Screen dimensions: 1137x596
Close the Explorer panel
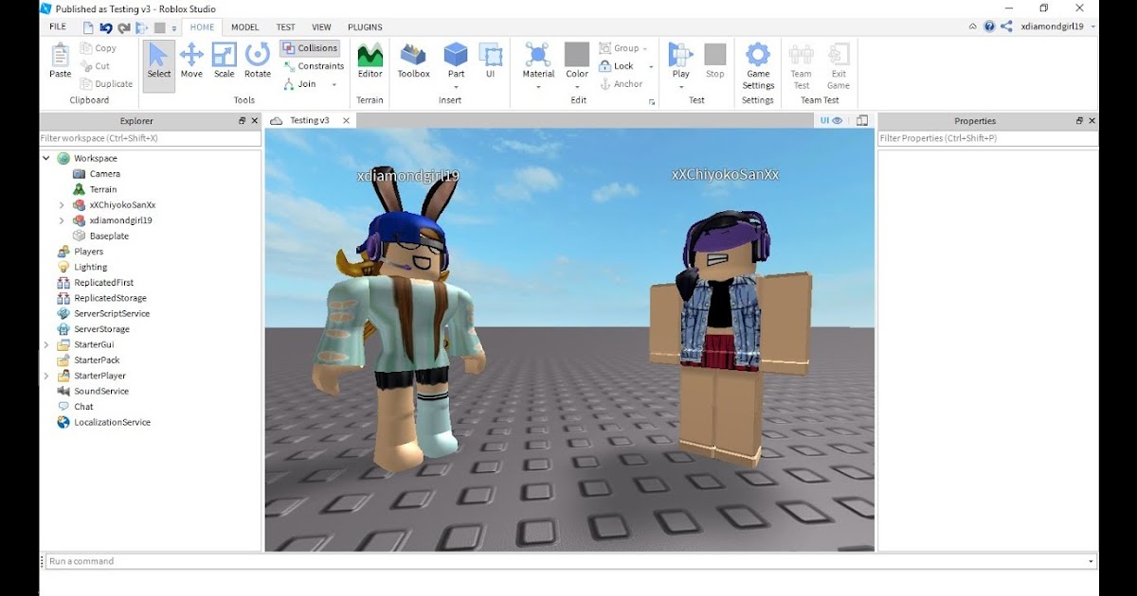[254, 121]
